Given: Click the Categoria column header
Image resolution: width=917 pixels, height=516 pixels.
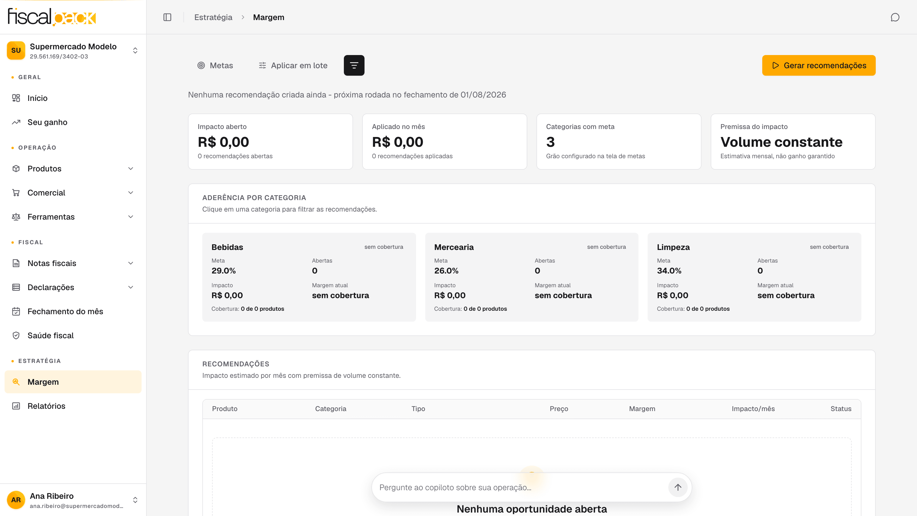Looking at the screenshot, I should click(x=330, y=408).
